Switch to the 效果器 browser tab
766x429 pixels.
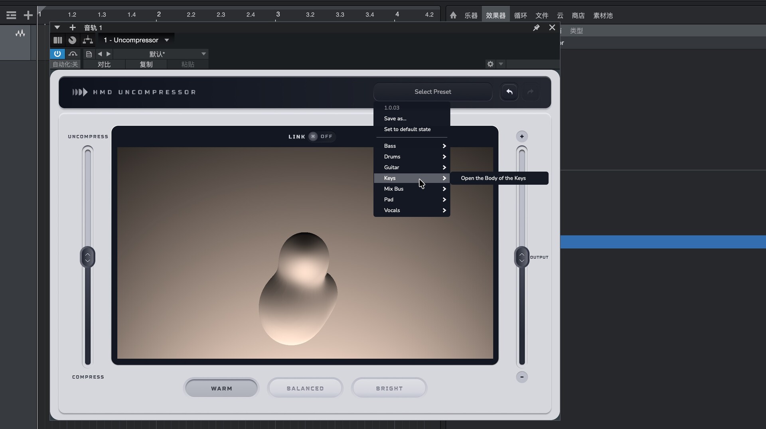coord(496,16)
